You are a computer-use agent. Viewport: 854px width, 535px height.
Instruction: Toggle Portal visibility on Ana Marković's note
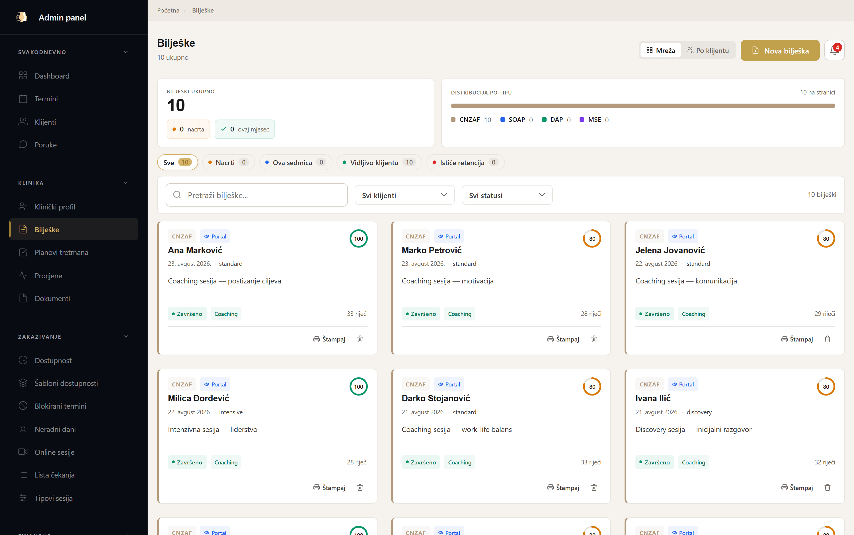(x=215, y=236)
